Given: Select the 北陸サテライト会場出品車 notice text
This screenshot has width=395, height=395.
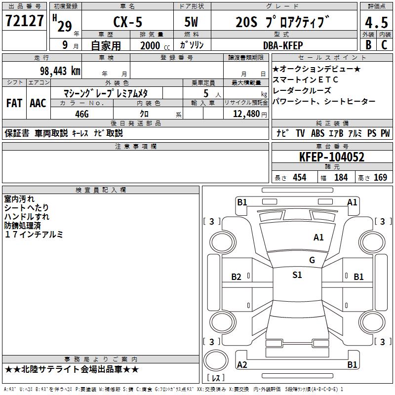Looking at the screenshot, I should (x=72, y=369).
